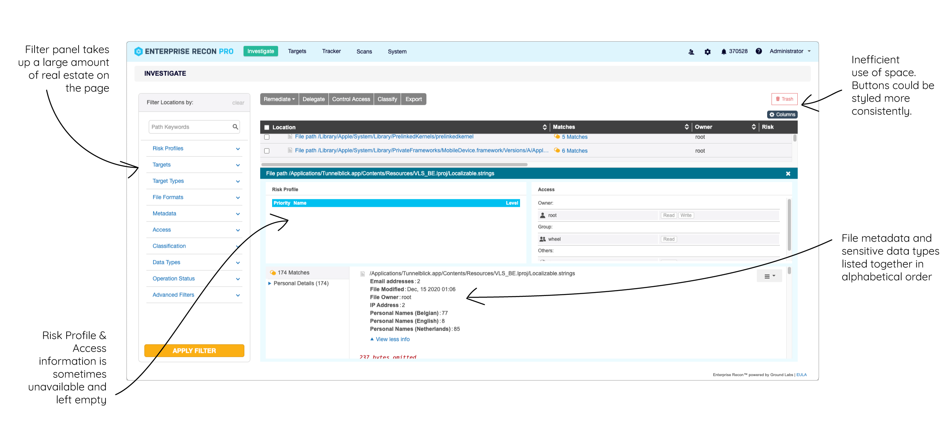
Task: Expand Classification filter section
Action: pyautogui.click(x=194, y=246)
